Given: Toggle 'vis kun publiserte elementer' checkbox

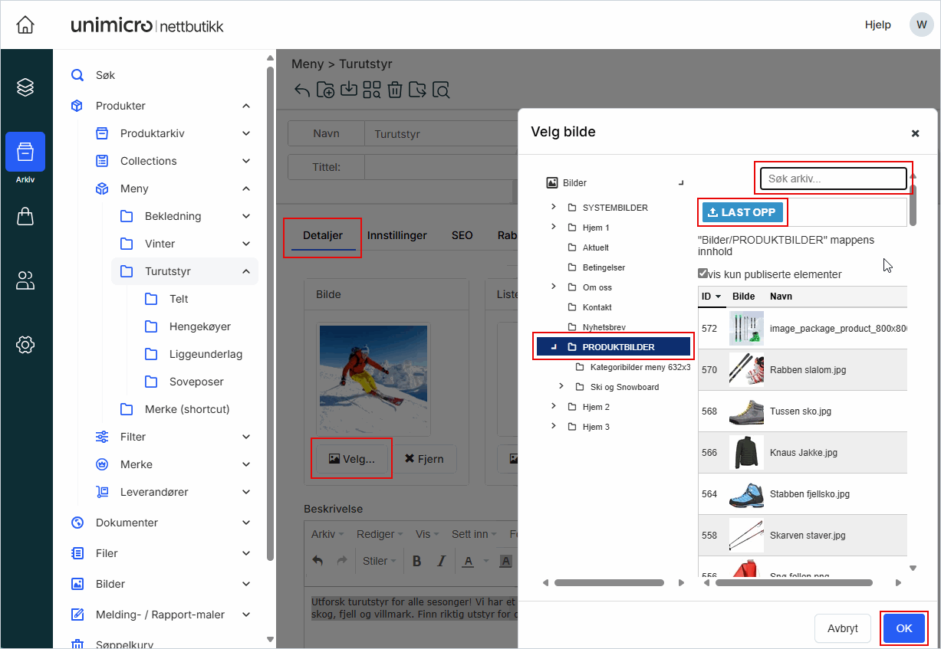Looking at the screenshot, I should [702, 274].
